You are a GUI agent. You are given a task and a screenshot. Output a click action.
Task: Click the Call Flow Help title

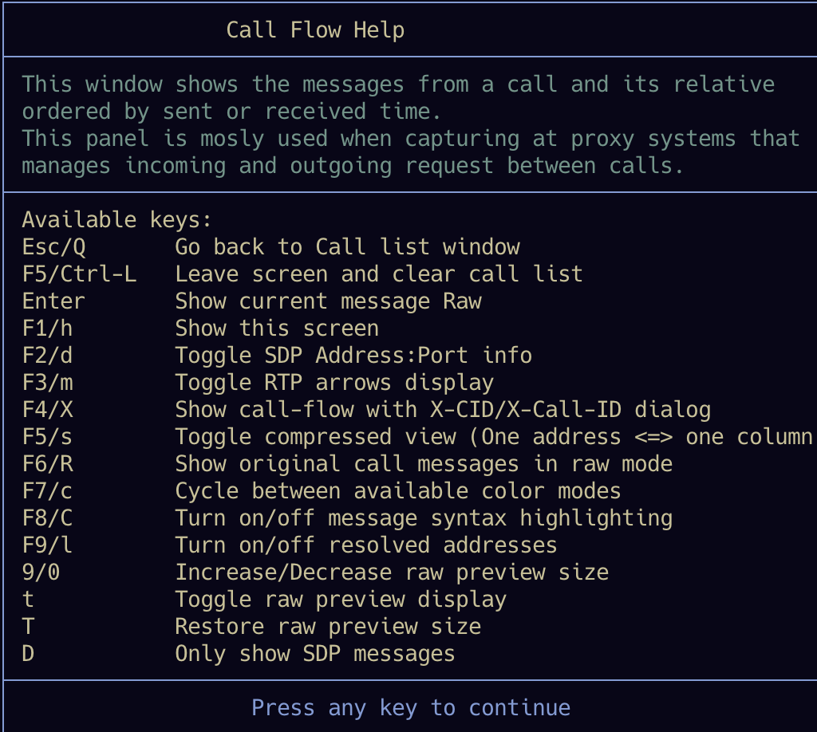315,30
